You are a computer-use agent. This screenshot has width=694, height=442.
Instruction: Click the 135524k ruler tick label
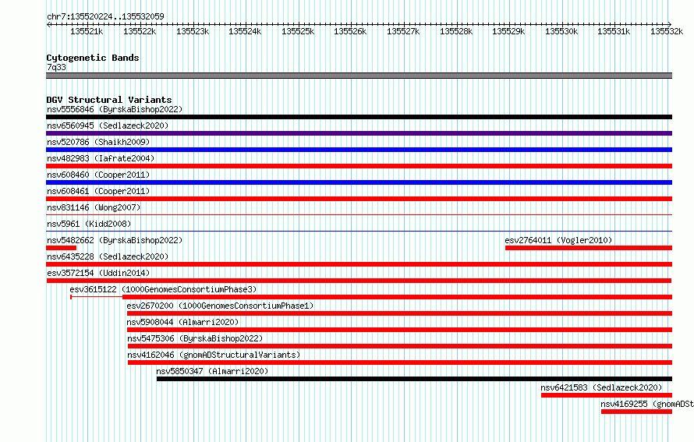tap(245, 31)
